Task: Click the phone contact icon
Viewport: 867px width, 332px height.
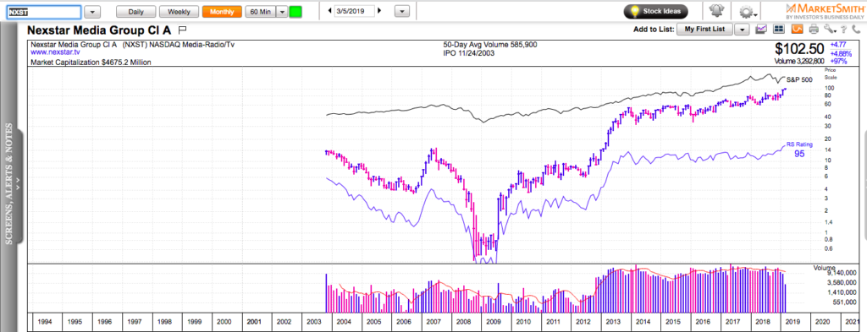Action: coord(857,30)
